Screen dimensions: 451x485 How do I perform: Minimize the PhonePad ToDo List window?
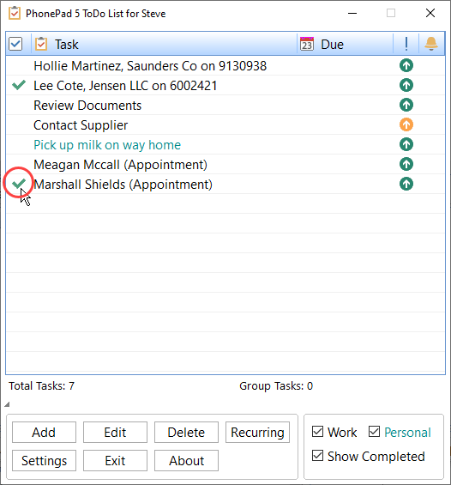(x=352, y=13)
